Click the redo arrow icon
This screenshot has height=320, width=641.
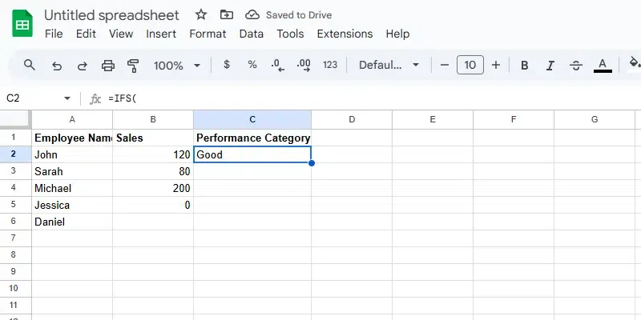click(x=82, y=66)
